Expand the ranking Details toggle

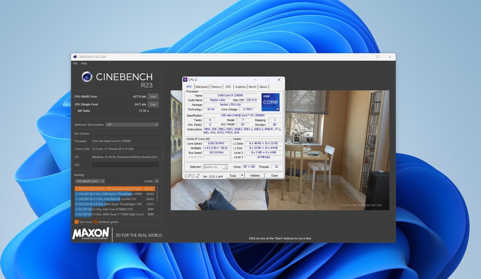click(157, 181)
